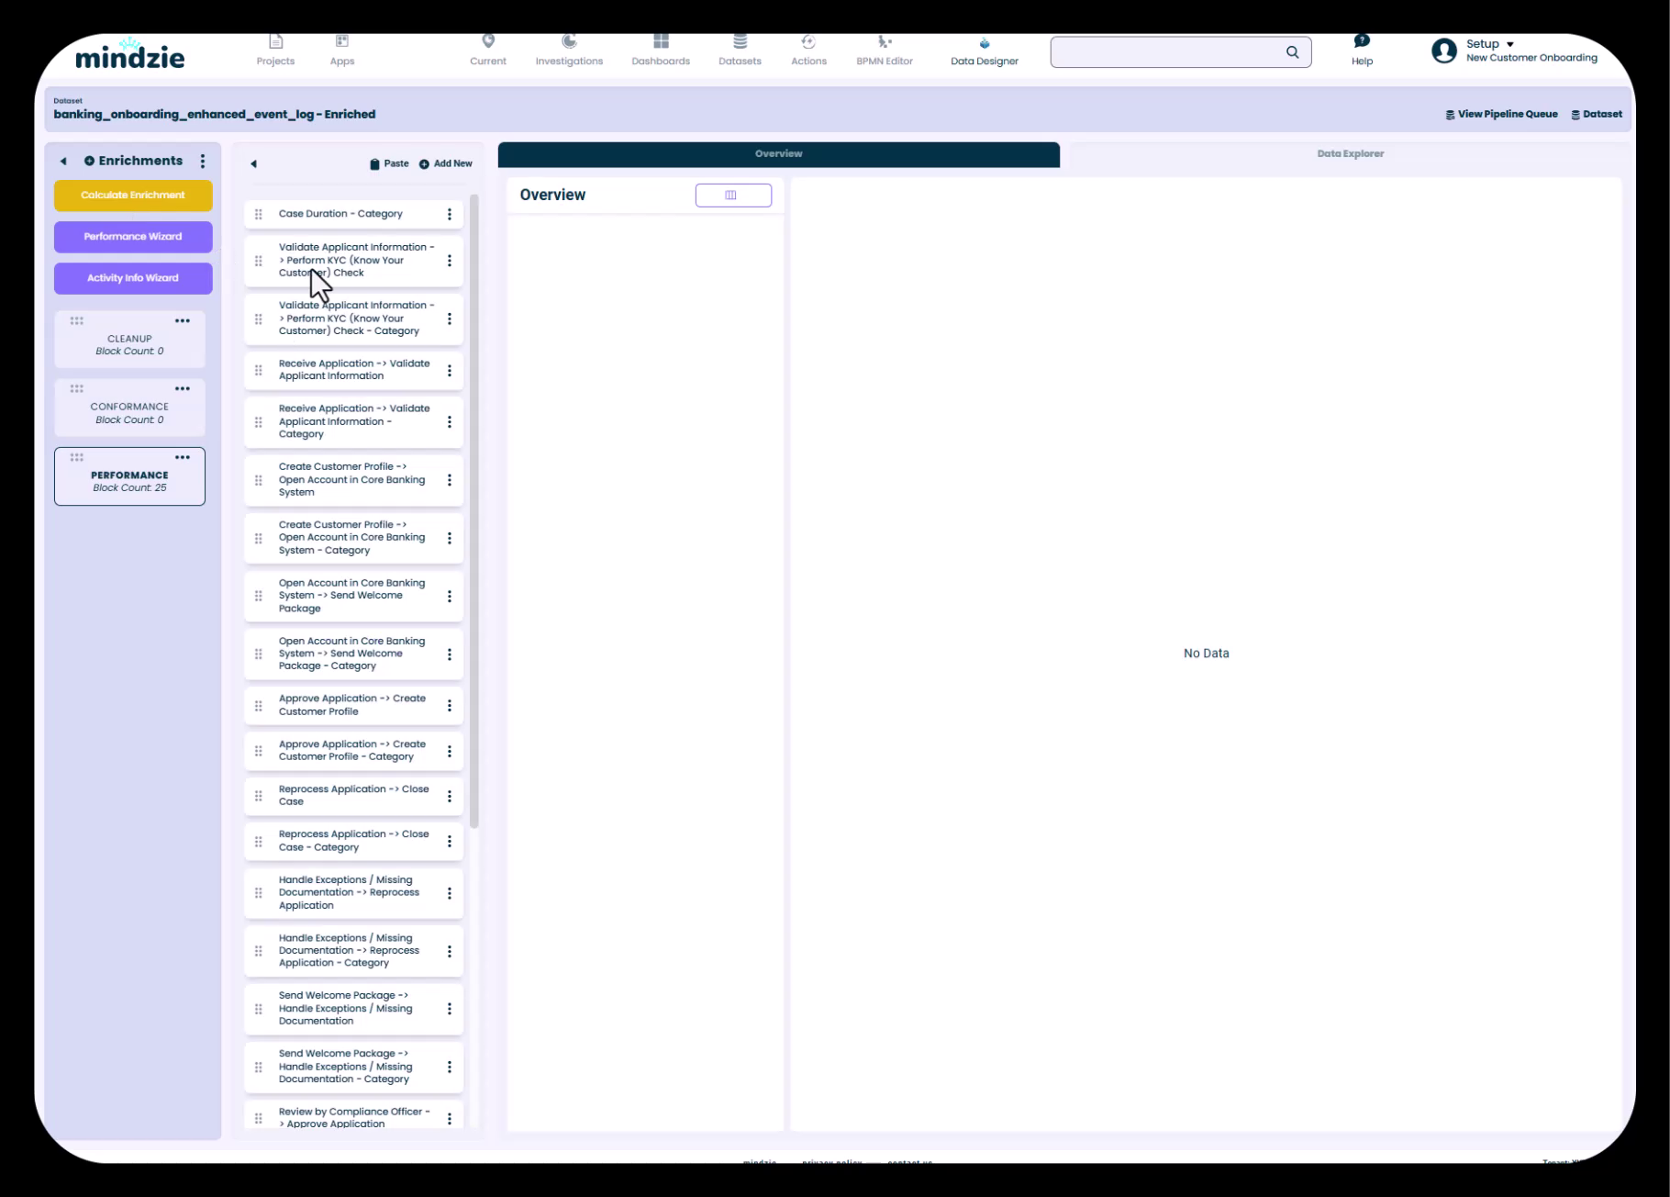Click the Help chat bubble icon
This screenshot has height=1197, width=1670.
(x=1362, y=41)
